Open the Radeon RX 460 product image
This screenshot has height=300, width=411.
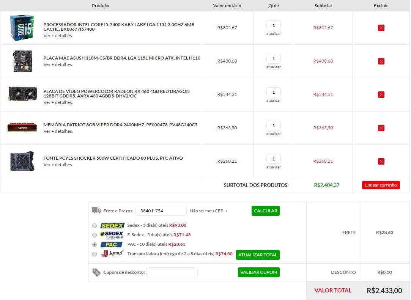coord(22,94)
